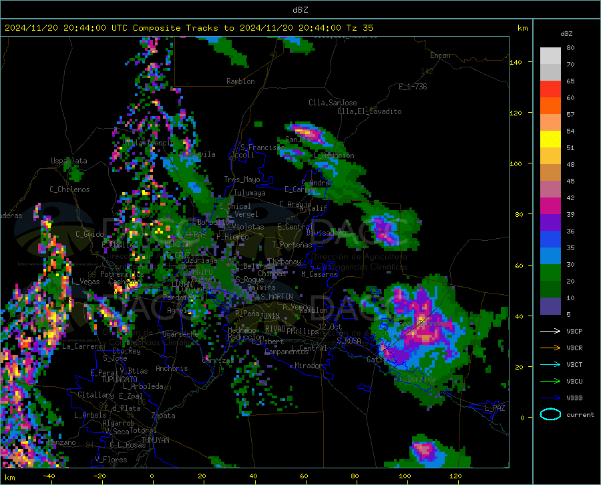Screen dimensions: 601x485
Task: Select the light orange 57–54 dBZ swatch
Action: click(x=550, y=123)
